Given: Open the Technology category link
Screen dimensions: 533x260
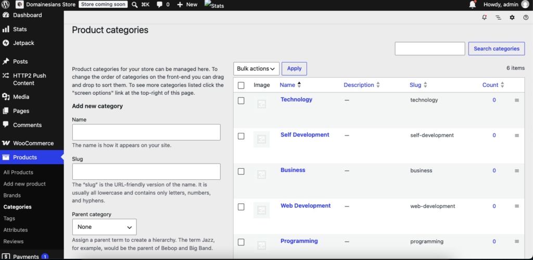Looking at the screenshot, I should [296, 100].
